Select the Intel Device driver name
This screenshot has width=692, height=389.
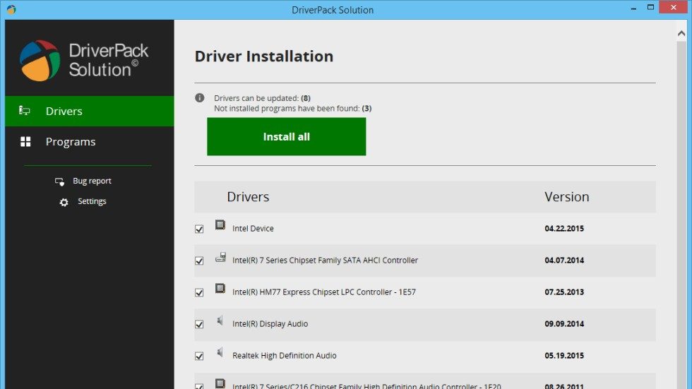[253, 229]
